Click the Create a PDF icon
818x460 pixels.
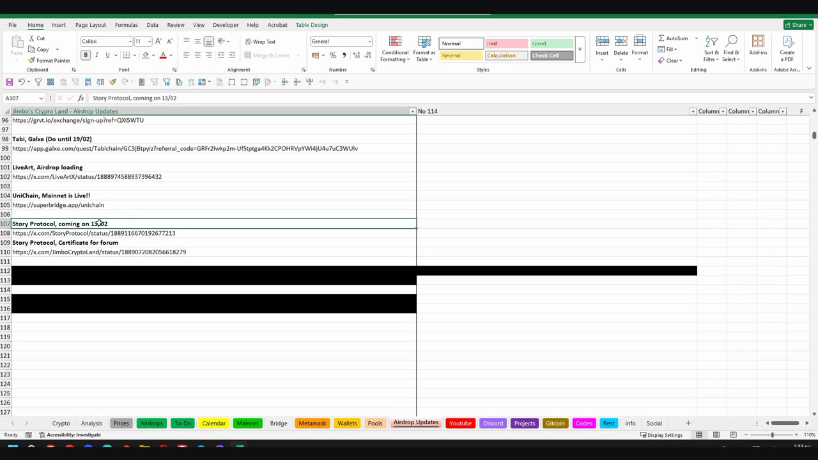point(787,42)
